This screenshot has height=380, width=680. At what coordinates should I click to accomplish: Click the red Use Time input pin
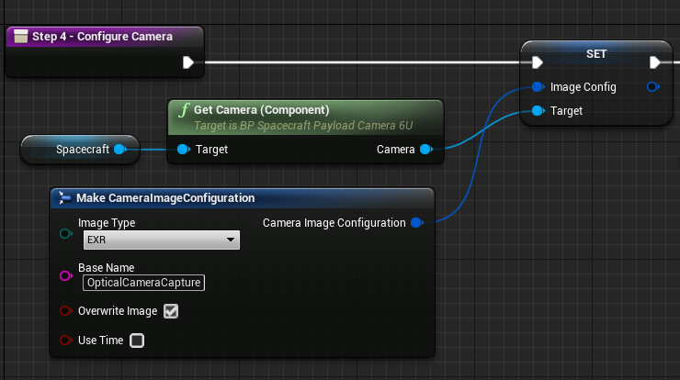[x=66, y=341]
